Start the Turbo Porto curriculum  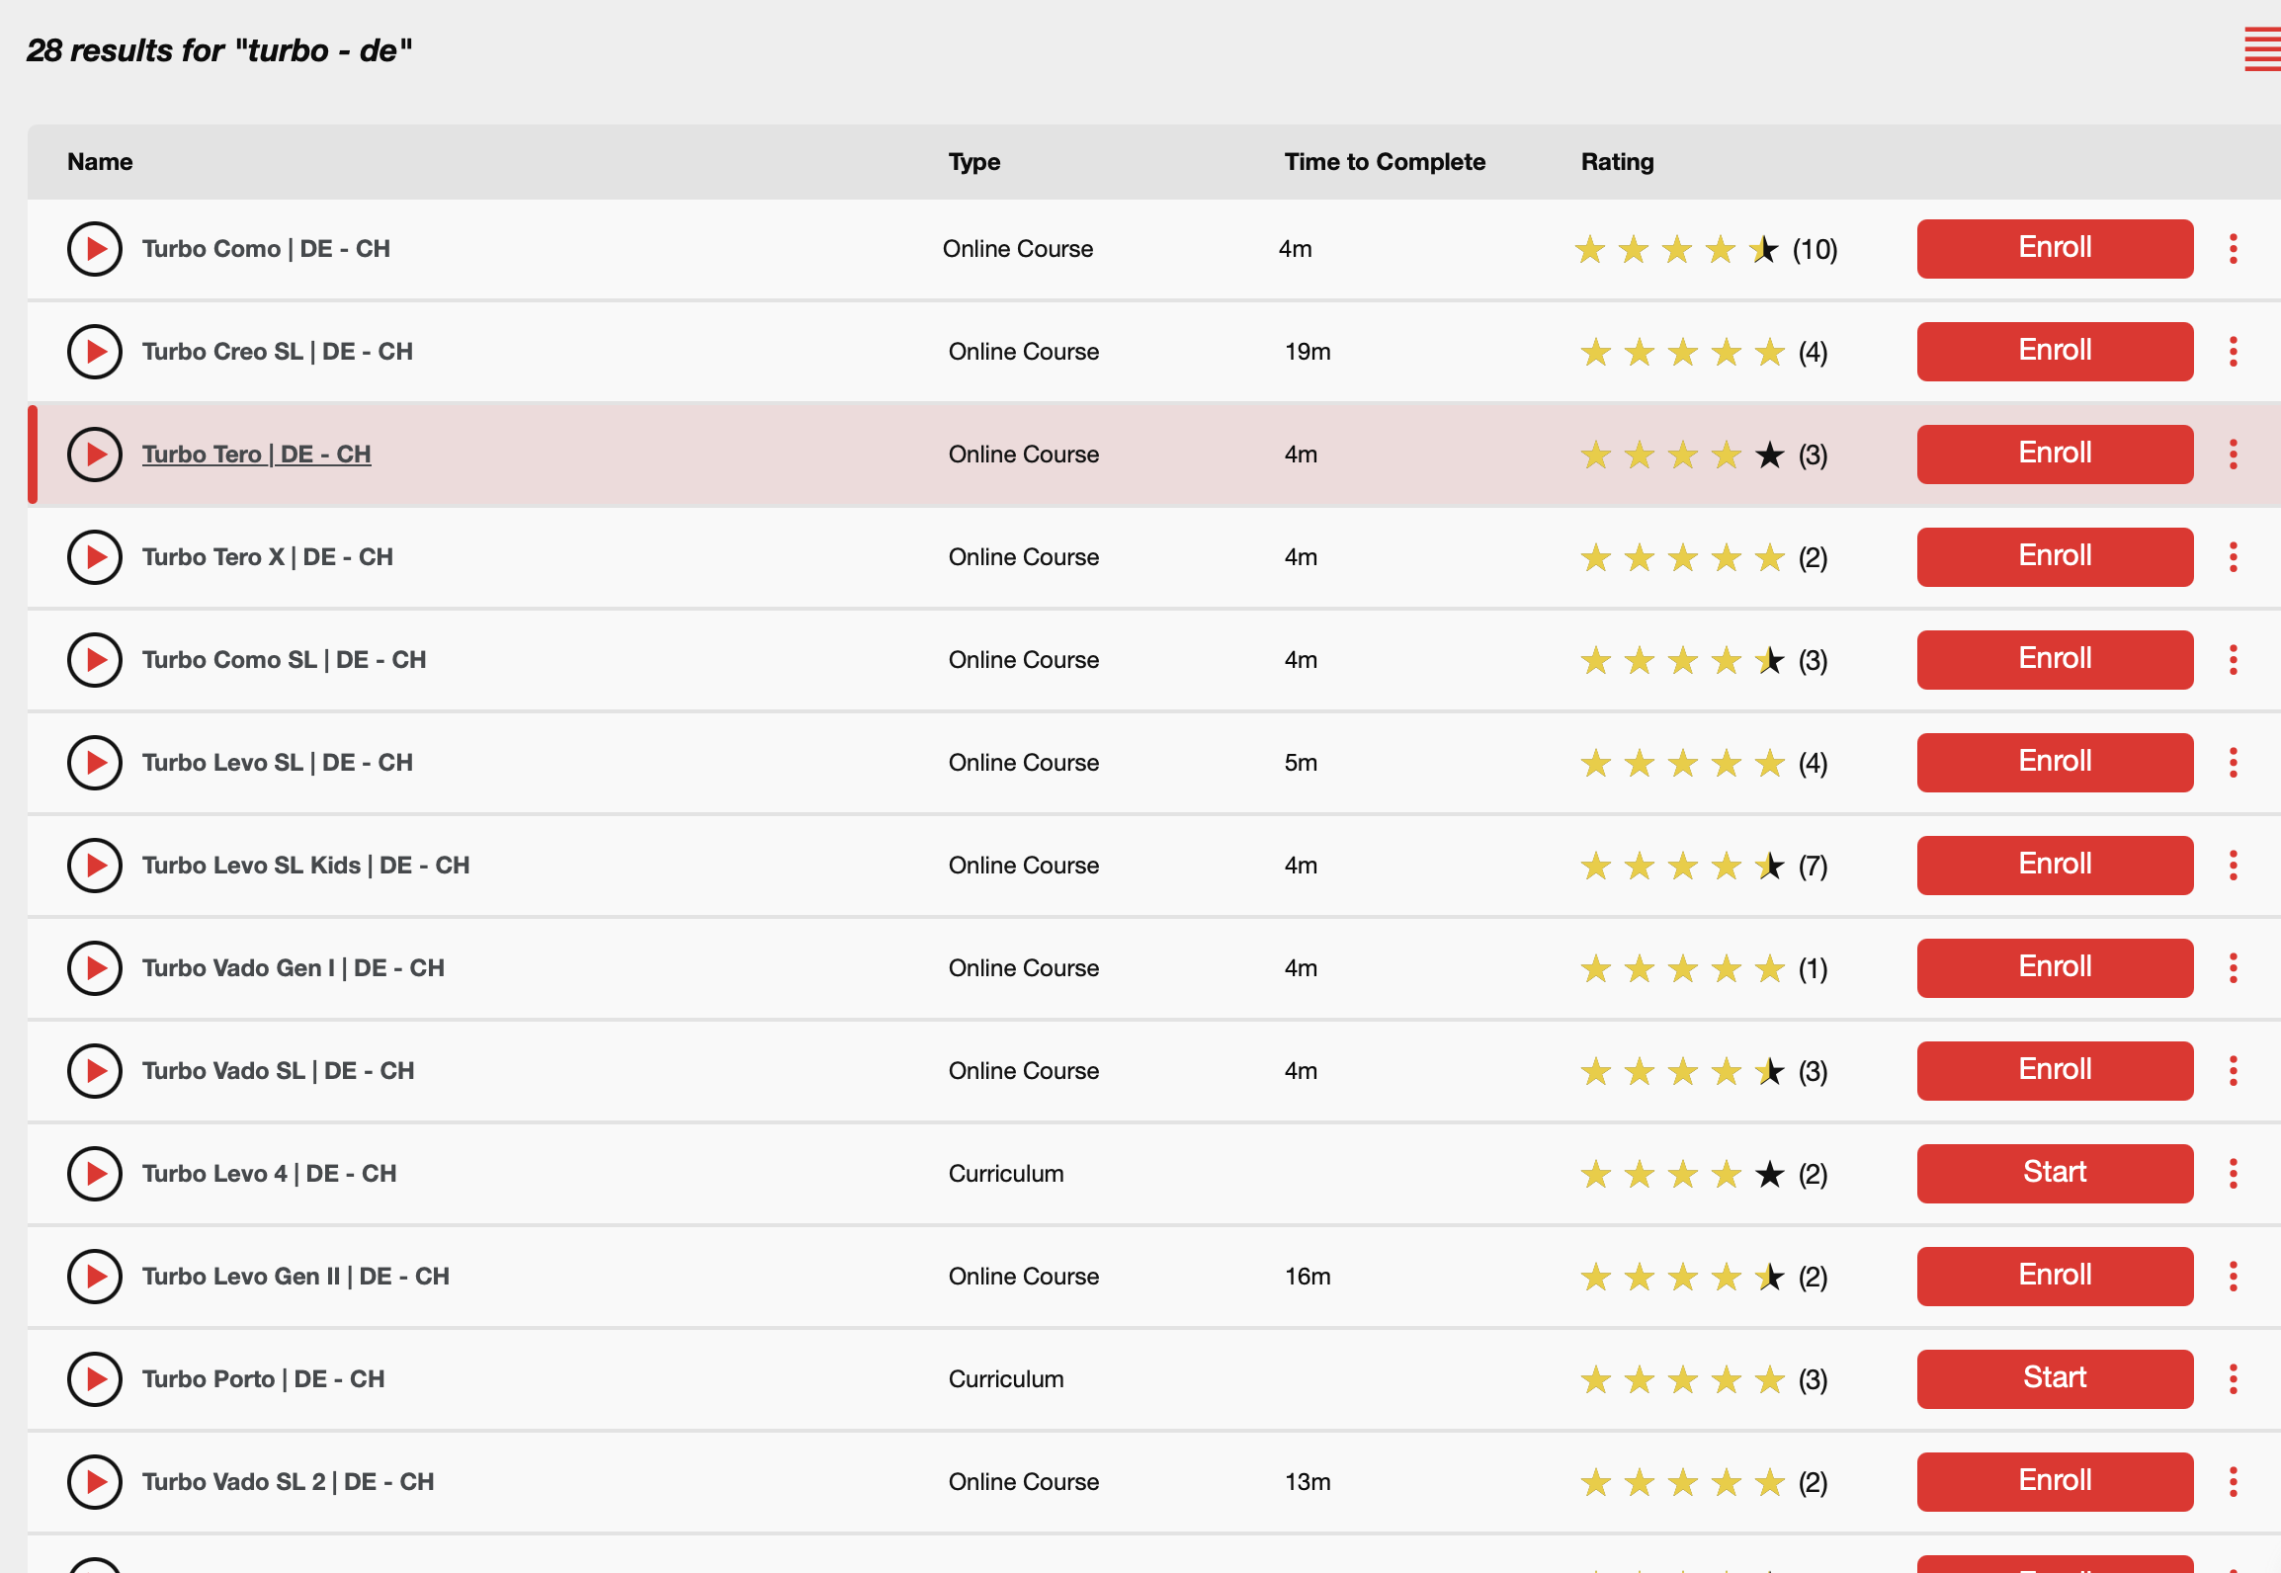(2055, 1379)
